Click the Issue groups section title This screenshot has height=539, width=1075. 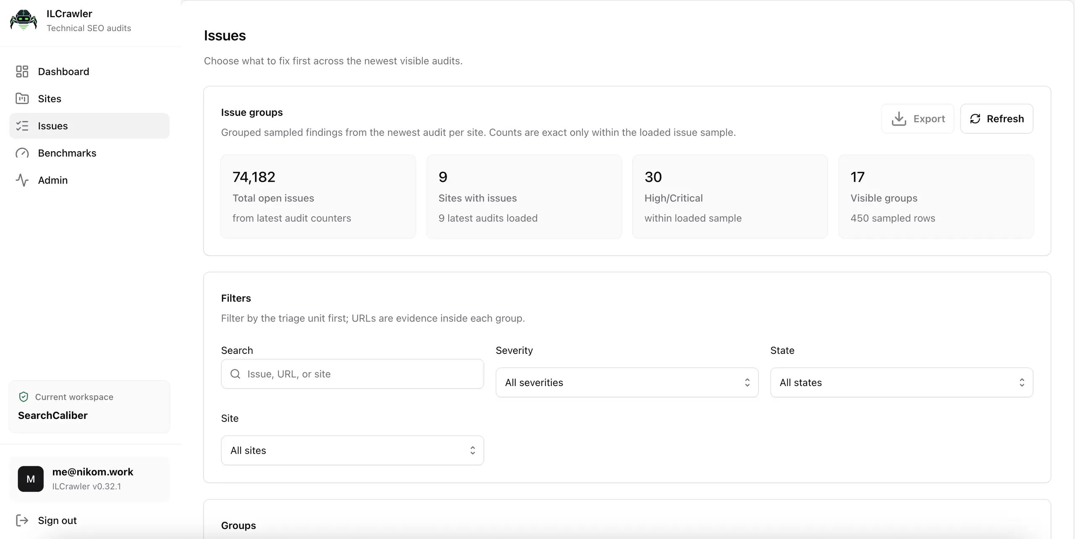[252, 113]
